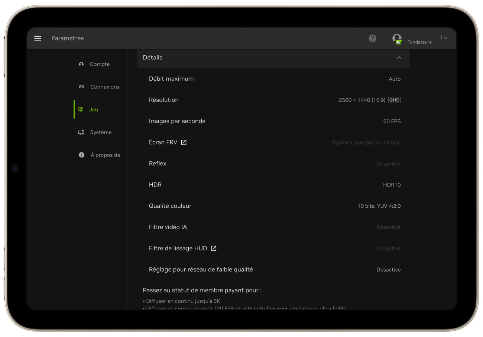Click the HDR10 value
The width and height of the screenshot is (483, 337).
tap(392, 185)
